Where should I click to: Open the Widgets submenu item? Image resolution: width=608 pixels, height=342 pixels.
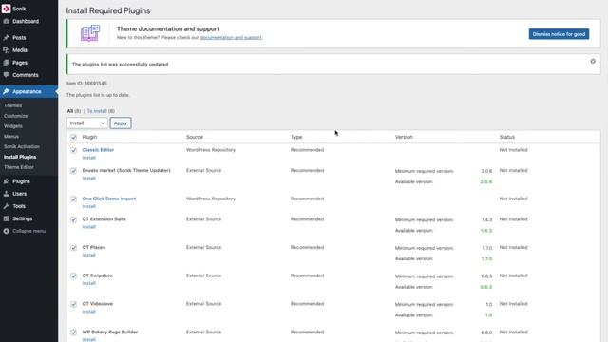(x=12, y=126)
